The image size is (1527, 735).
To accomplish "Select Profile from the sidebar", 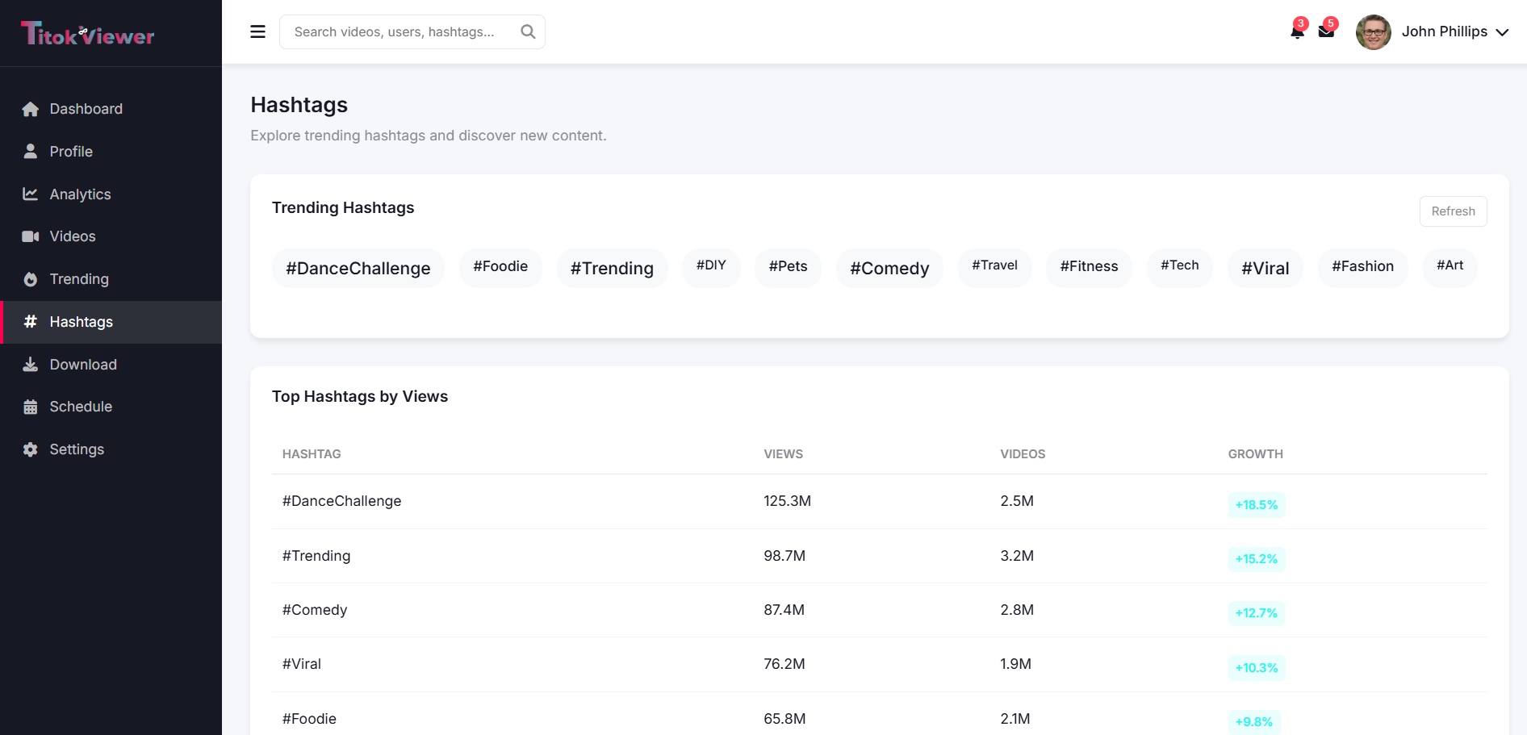I will pyautogui.click(x=70, y=152).
